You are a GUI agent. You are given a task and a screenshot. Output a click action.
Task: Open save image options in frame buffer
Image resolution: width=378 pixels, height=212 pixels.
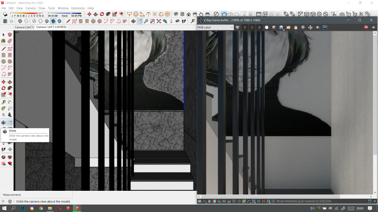pos(281,28)
